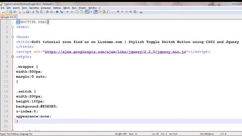Print the document using the Print icon
The image size is (242, 136).
tap(28, 12)
